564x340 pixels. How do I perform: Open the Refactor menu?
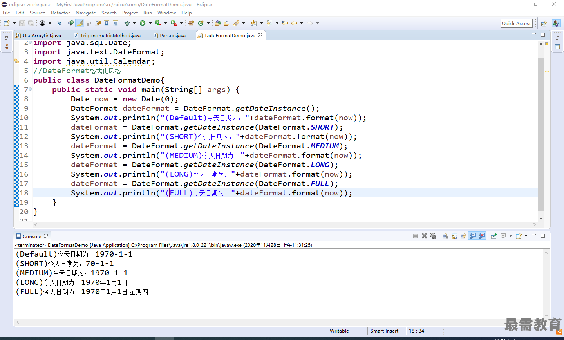click(x=60, y=13)
